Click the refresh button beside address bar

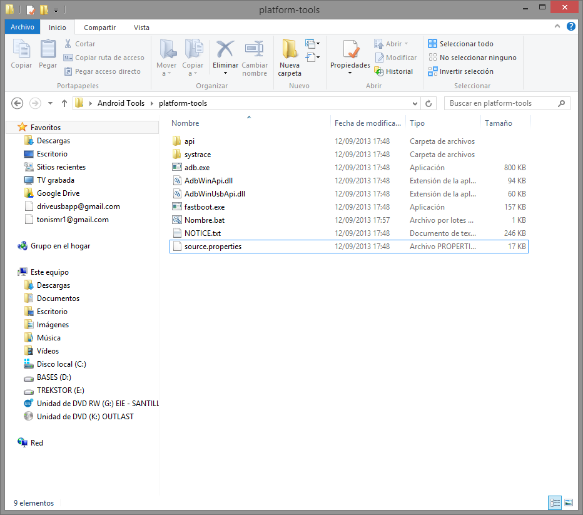(x=428, y=103)
